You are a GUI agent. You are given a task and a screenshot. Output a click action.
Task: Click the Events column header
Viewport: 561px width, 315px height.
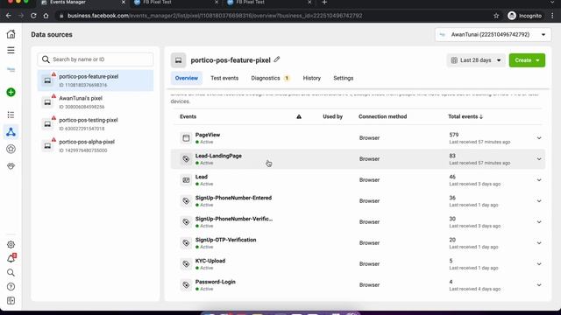tap(188, 116)
